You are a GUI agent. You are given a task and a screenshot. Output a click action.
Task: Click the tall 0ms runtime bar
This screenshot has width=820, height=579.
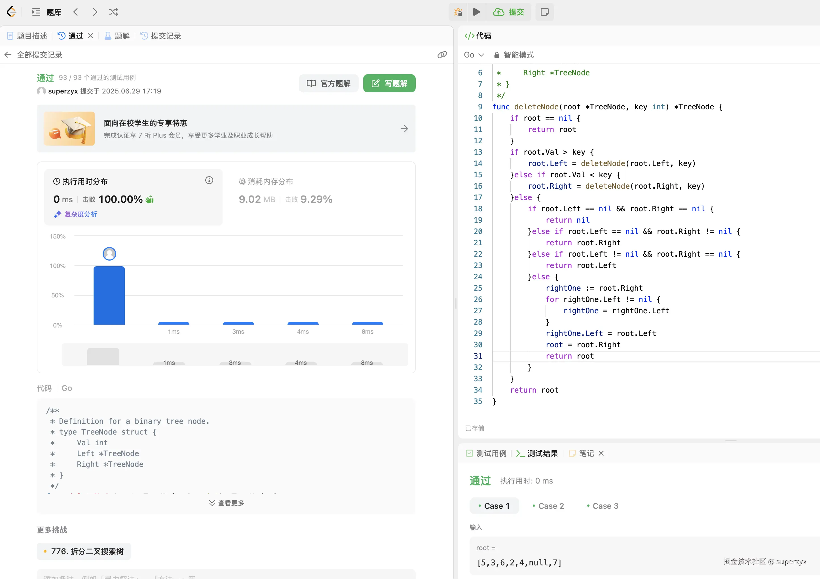[x=109, y=295]
